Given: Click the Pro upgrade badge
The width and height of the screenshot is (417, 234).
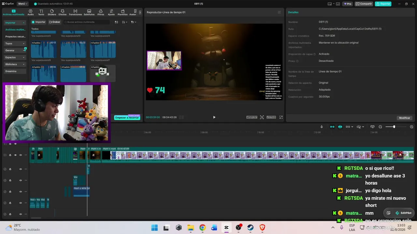Looking at the screenshot, I should tap(347, 4).
